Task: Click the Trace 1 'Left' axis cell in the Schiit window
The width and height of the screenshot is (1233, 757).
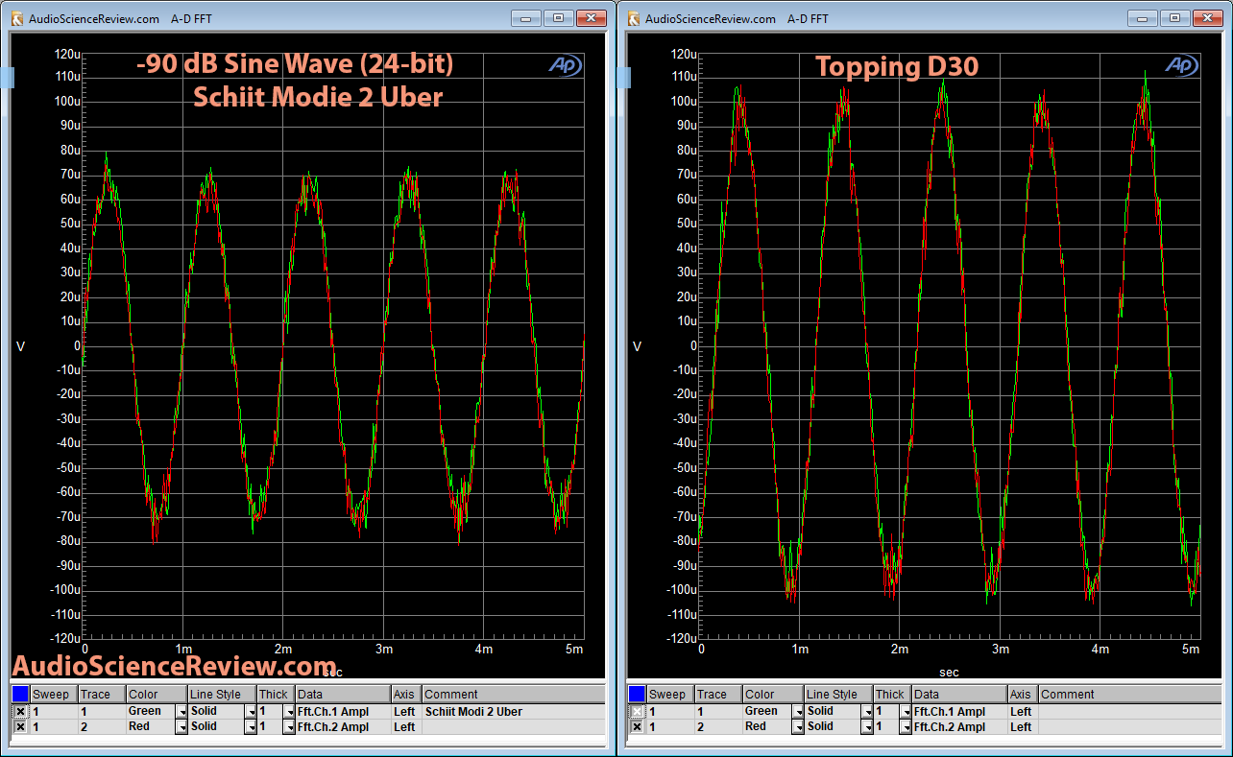Action: 406,712
